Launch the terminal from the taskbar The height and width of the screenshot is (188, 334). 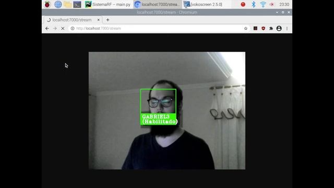click(x=77, y=5)
